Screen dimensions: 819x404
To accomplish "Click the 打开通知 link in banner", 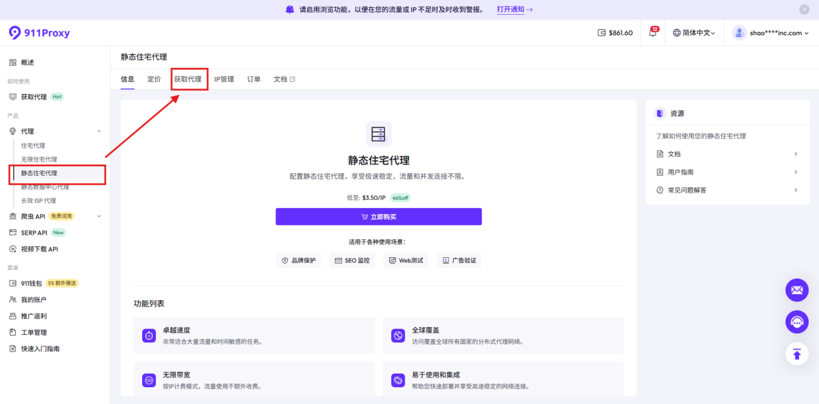I will [x=514, y=10].
